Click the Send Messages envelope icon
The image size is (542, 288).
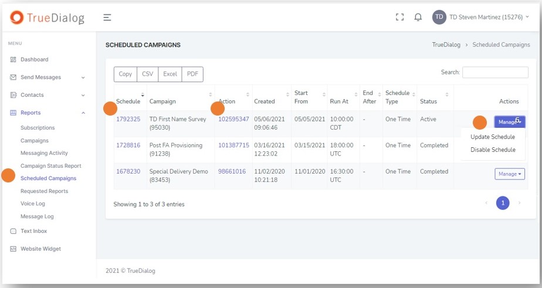13,77
